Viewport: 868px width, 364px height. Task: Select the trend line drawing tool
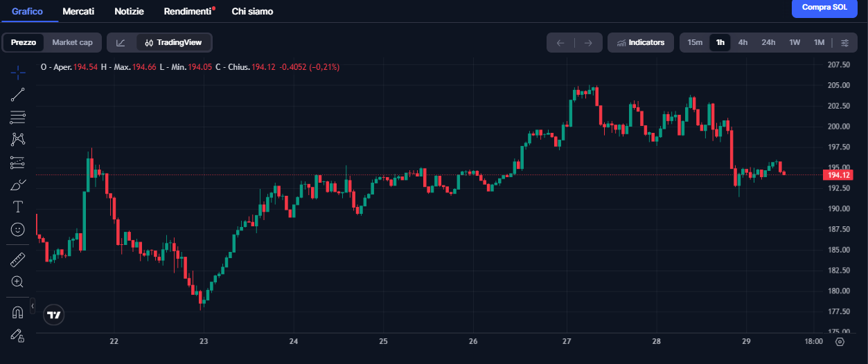18,95
